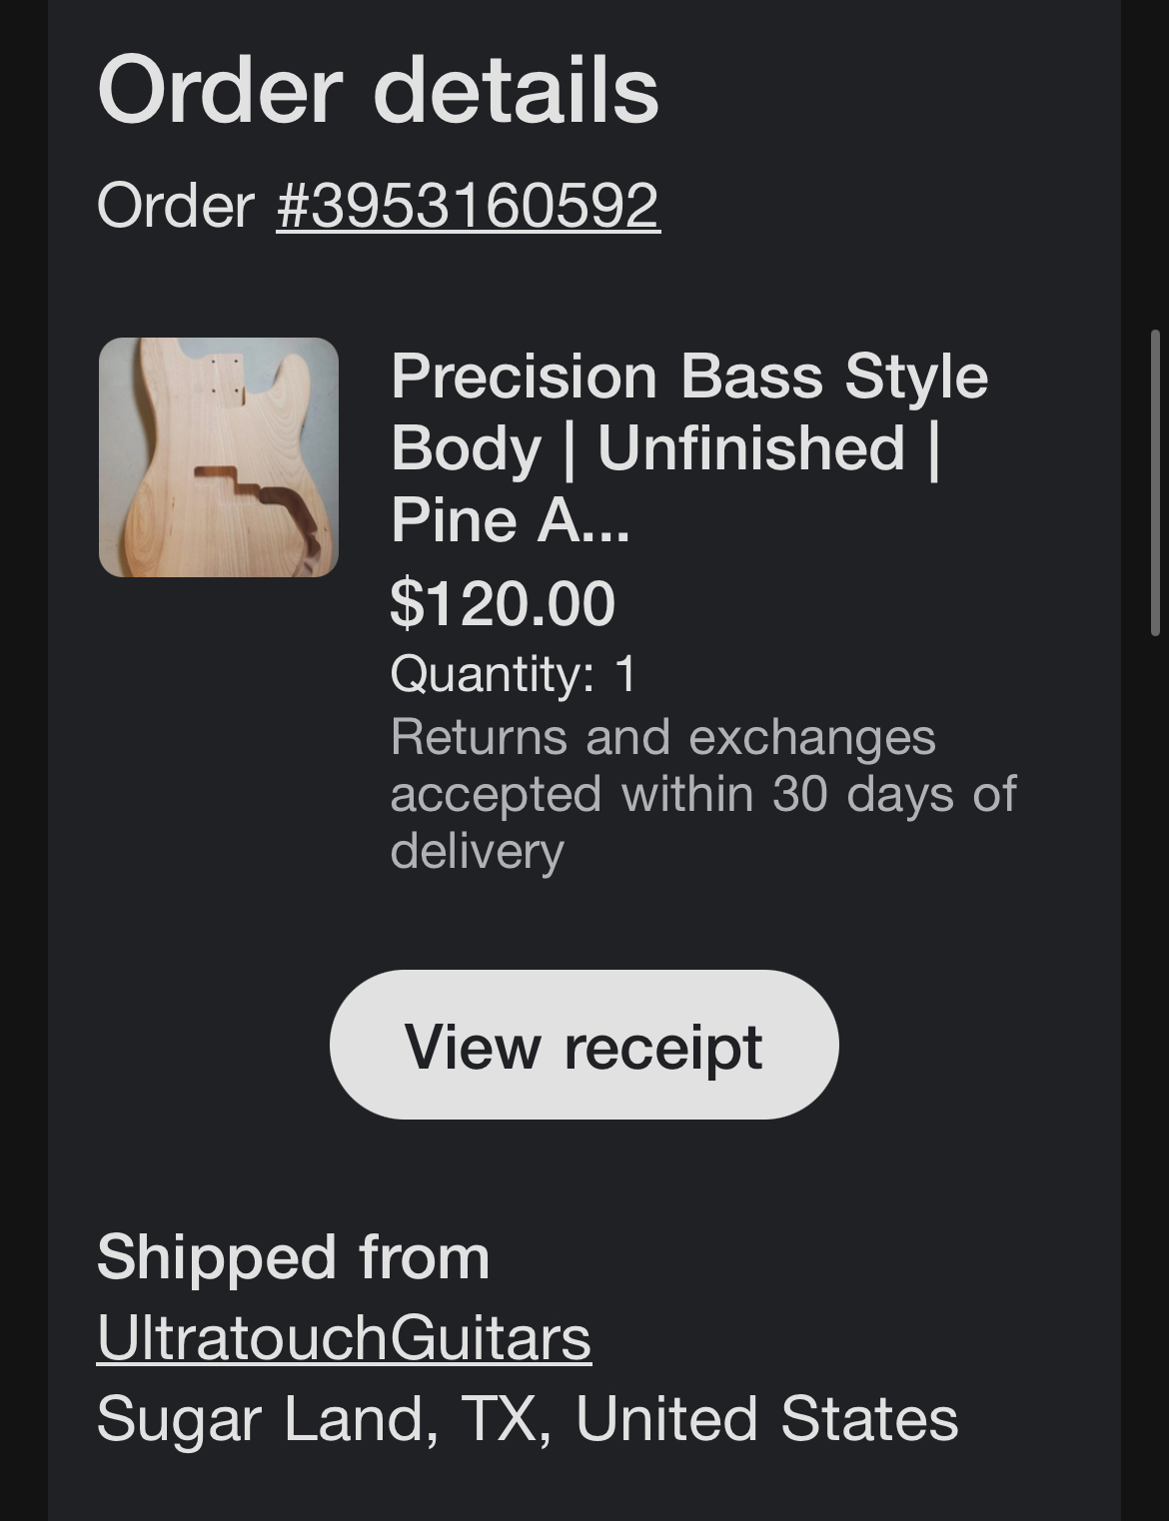This screenshot has height=1521, width=1169.
Task: Tap the bass body product thumbnail
Action: pos(219,457)
